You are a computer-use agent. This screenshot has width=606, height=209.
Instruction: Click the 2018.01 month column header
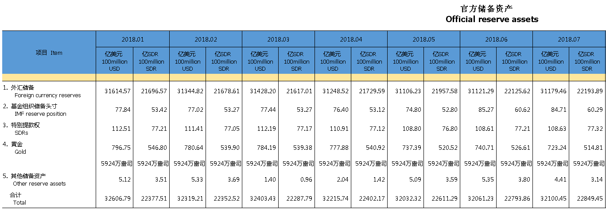pos(132,39)
